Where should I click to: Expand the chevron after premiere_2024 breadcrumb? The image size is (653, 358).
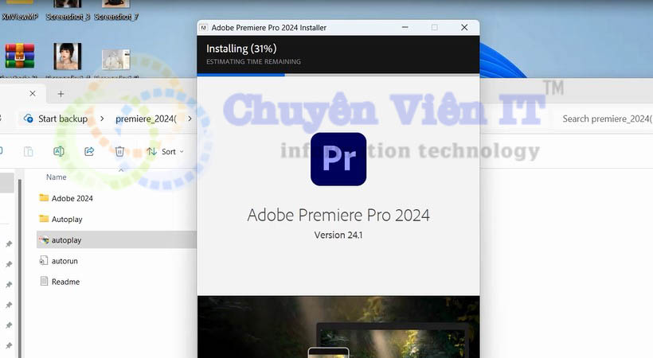pyautogui.click(x=189, y=119)
